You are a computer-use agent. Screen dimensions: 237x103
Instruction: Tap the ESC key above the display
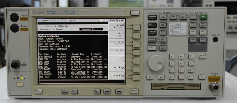[x=135, y=13]
